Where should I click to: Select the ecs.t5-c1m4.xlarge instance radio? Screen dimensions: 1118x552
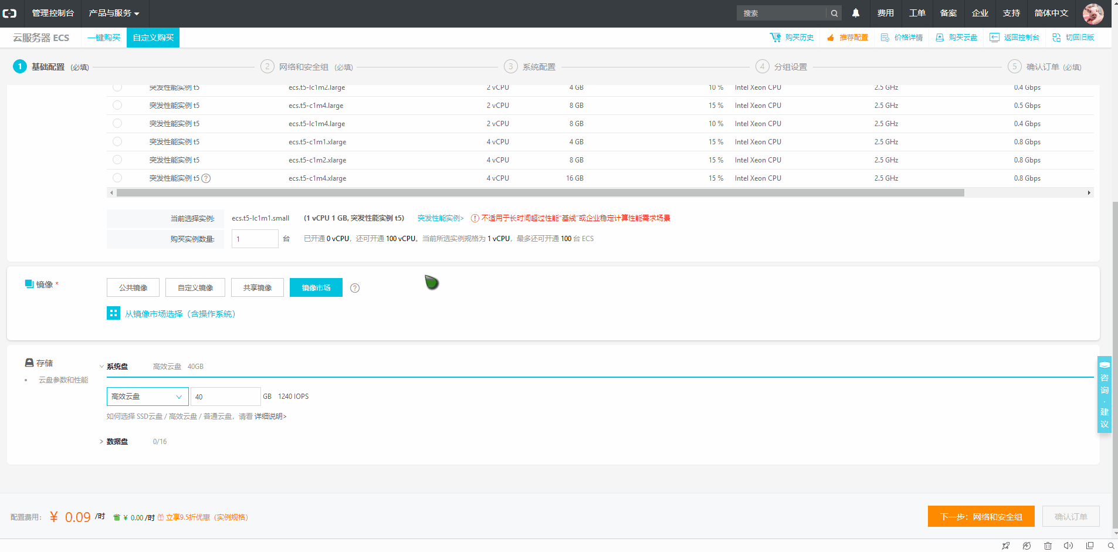117,178
